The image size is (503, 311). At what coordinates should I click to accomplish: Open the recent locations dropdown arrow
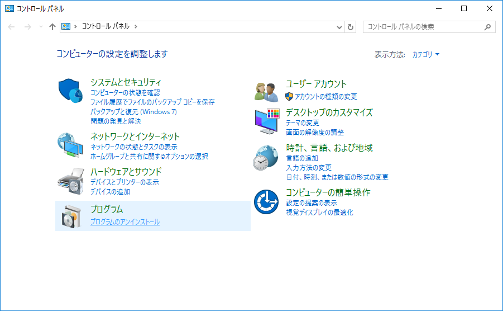click(x=41, y=27)
